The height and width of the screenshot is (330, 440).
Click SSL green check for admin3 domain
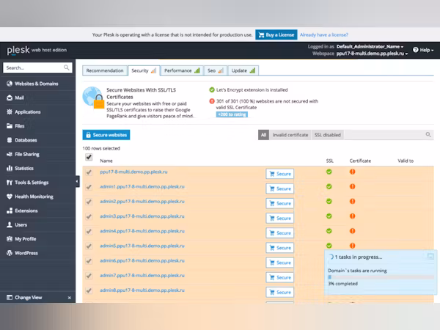click(329, 216)
